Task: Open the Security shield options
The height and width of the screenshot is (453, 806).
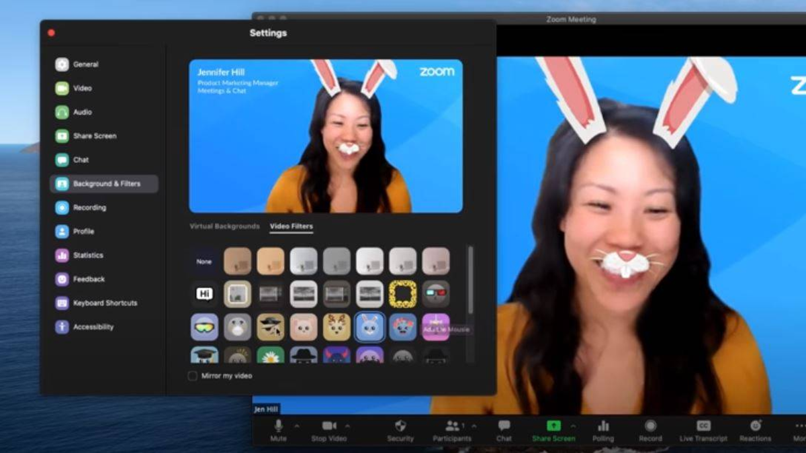Action: tap(400, 425)
